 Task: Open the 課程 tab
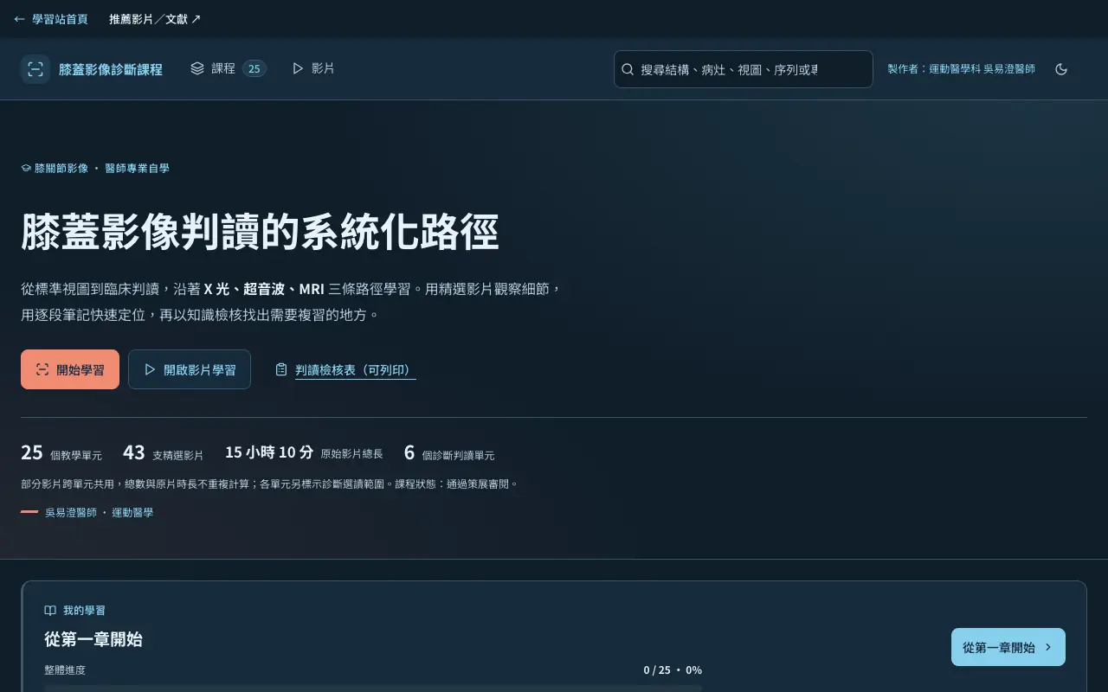click(x=229, y=68)
